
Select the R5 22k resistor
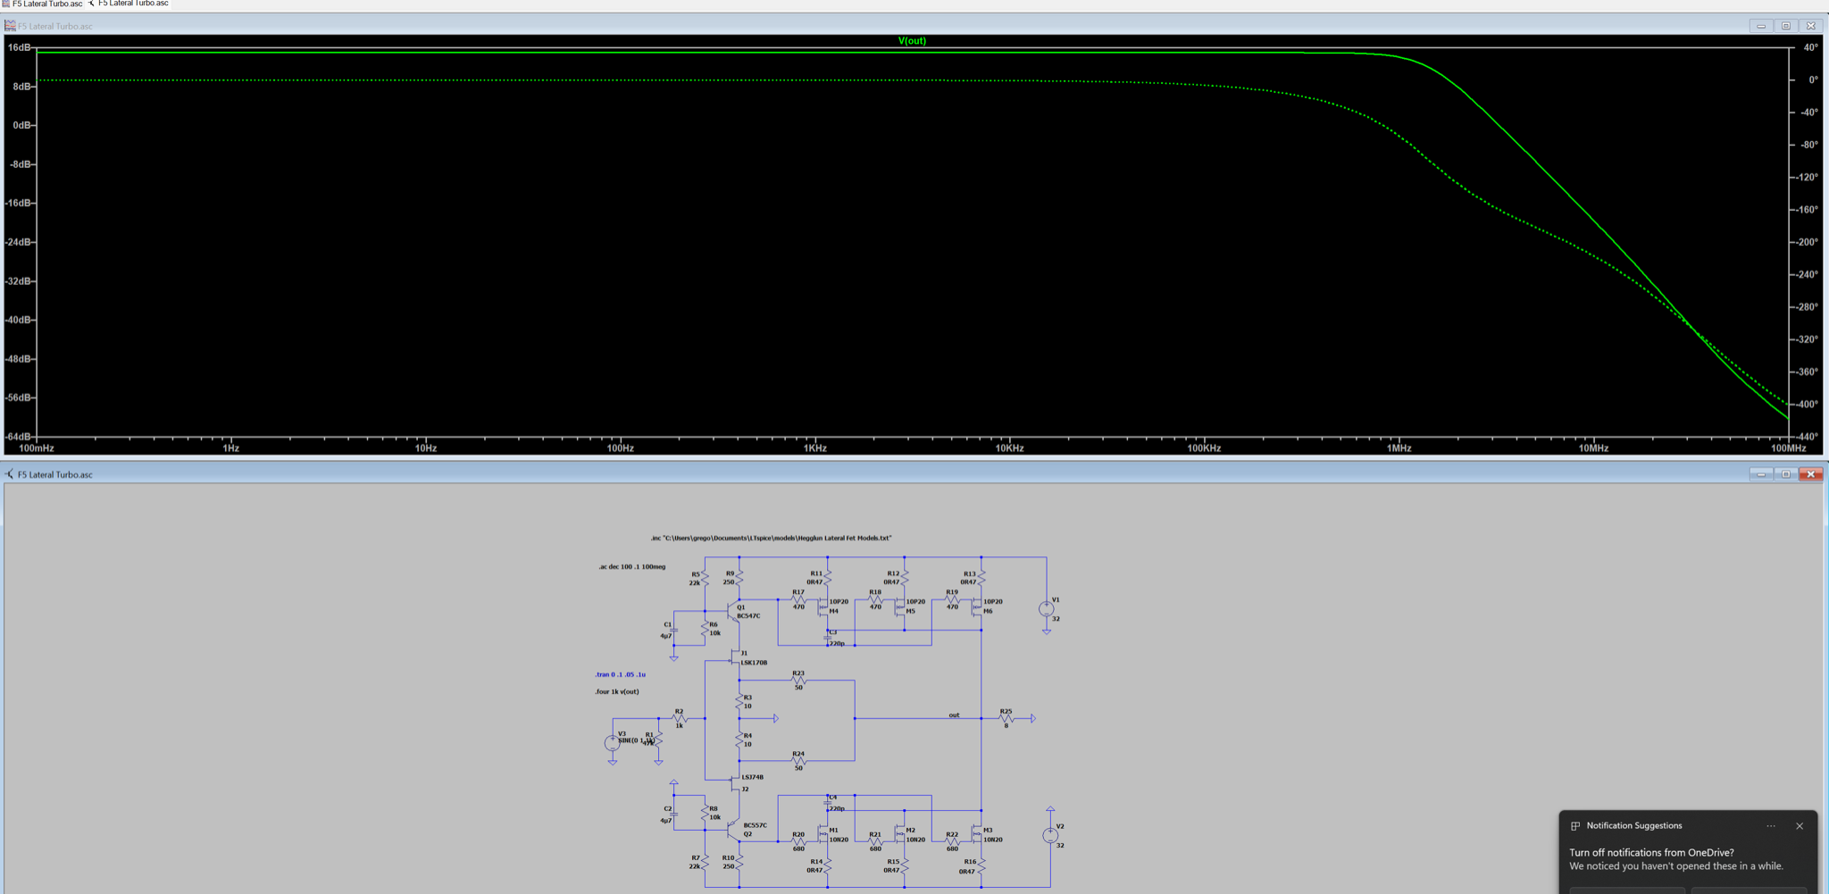[x=705, y=578]
